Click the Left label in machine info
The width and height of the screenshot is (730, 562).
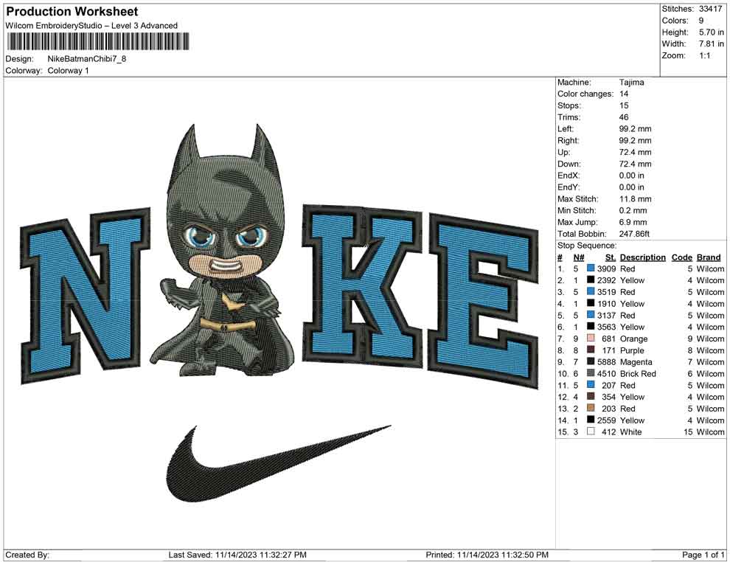[x=566, y=129]
